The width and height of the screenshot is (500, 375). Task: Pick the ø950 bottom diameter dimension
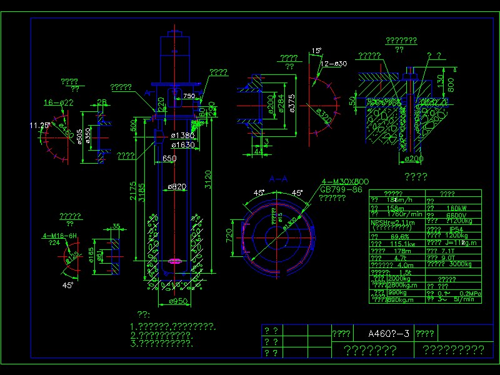[178, 301]
